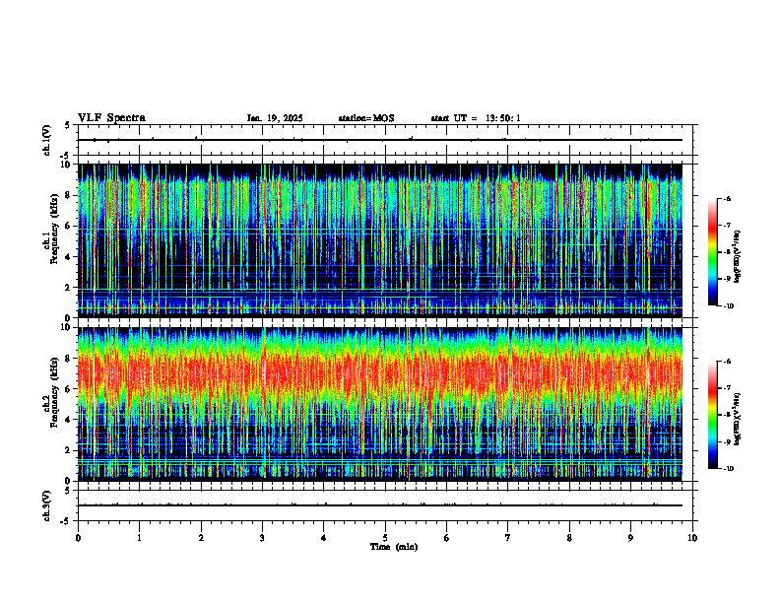Click the ch.2 spectrogram color bar

[712, 415]
